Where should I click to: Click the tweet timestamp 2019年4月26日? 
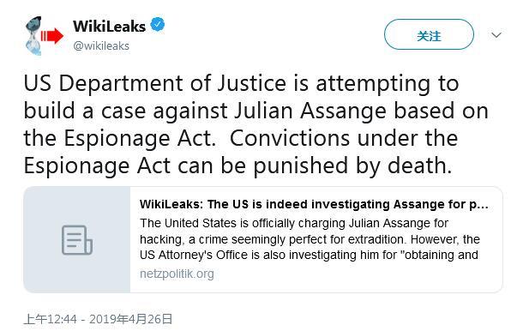(x=131, y=319)
